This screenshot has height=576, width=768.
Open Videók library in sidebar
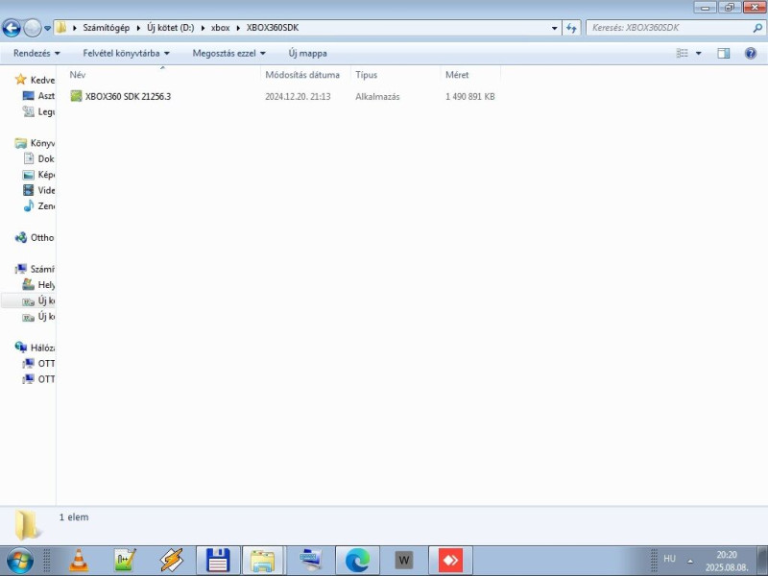click(38, 190)
